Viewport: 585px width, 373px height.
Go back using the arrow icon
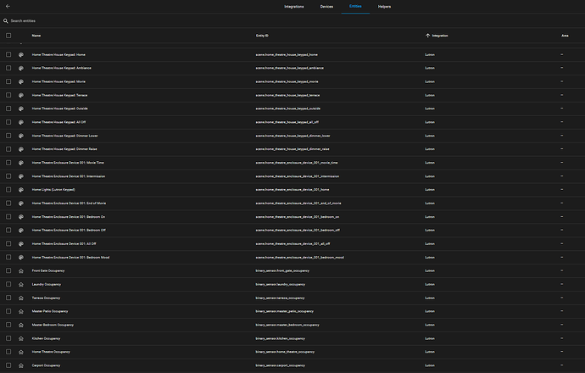coord(8,6)
